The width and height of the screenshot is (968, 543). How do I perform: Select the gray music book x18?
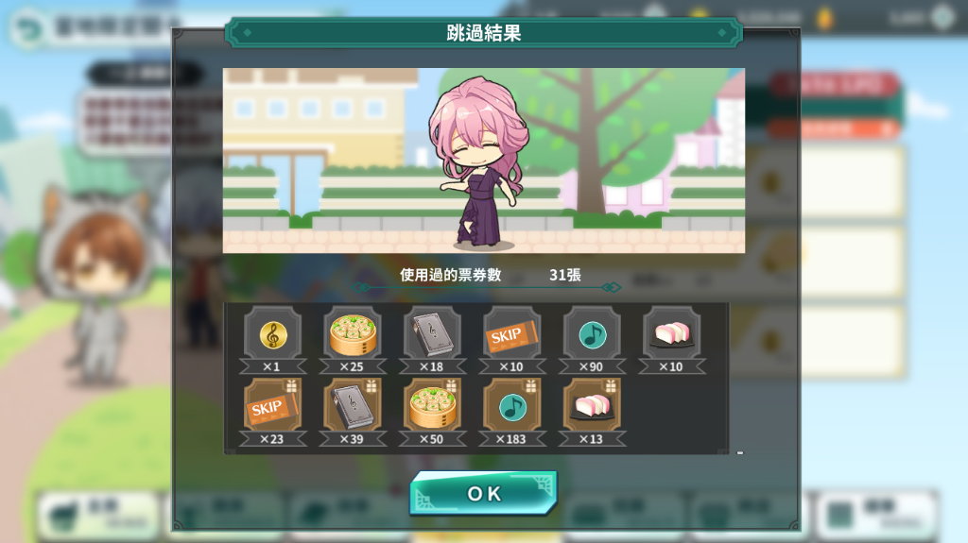pyautogui.click(x=432, y=340)
